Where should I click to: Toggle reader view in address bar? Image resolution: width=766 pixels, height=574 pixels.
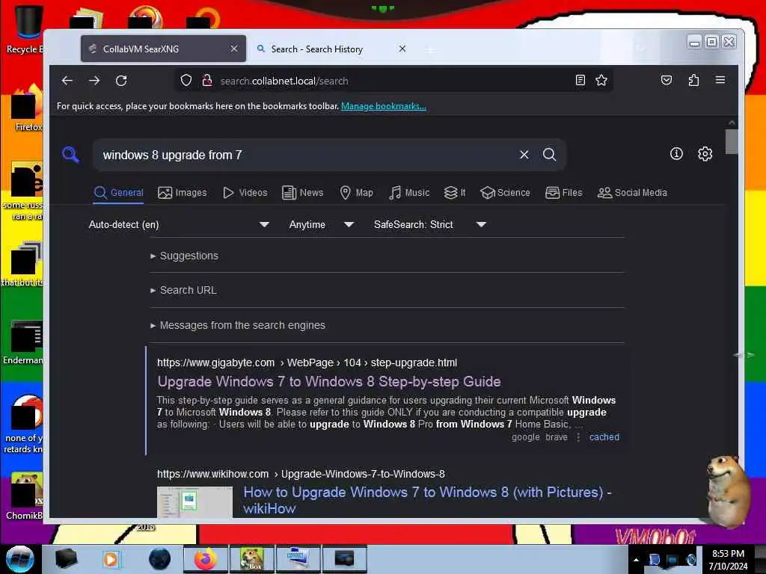point(580,80)
